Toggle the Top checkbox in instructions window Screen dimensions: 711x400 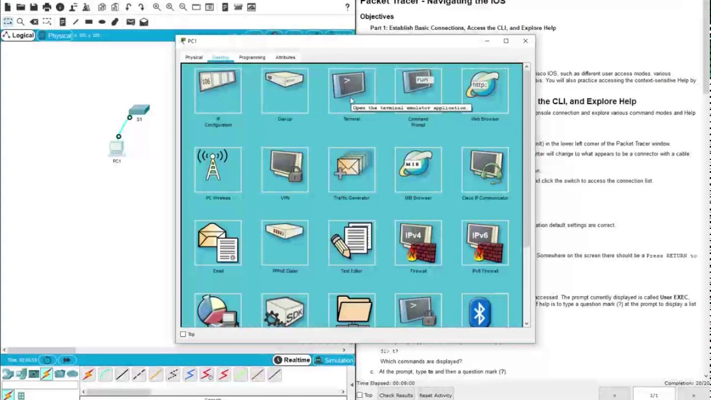(x=360, y=395)
